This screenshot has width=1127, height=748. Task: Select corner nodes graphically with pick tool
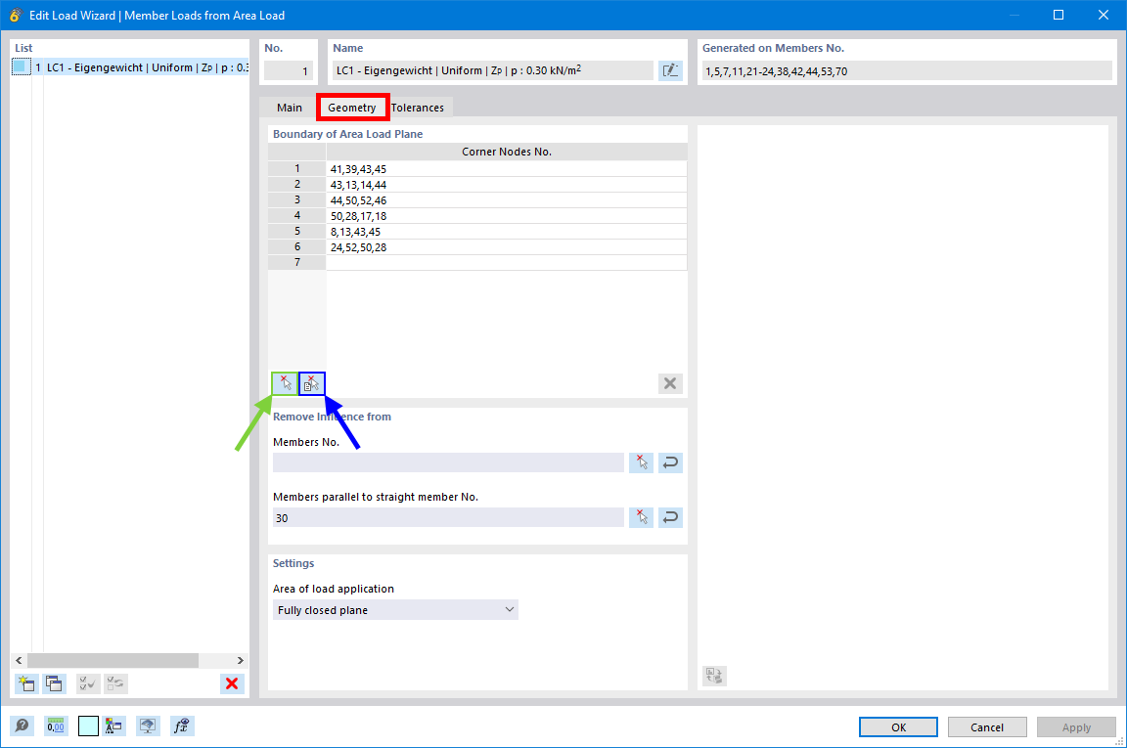click(x=284, y=383)
